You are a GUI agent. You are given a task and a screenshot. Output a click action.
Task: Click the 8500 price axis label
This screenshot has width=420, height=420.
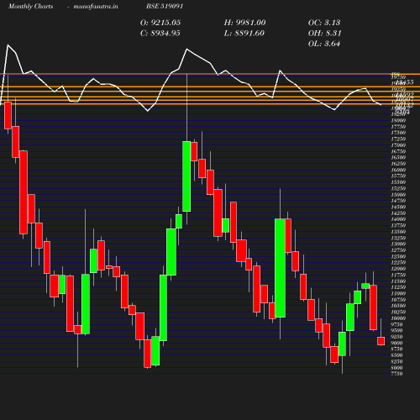397,355
